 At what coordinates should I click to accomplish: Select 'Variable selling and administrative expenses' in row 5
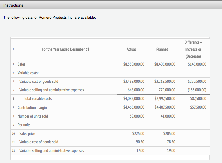click(x=52, y=90)
